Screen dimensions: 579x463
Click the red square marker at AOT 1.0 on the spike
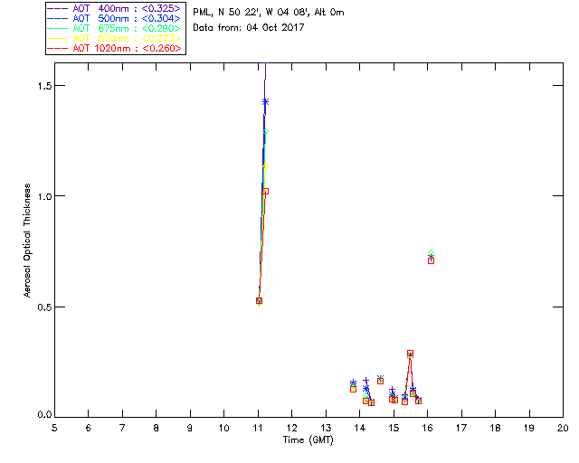(265, 191)
